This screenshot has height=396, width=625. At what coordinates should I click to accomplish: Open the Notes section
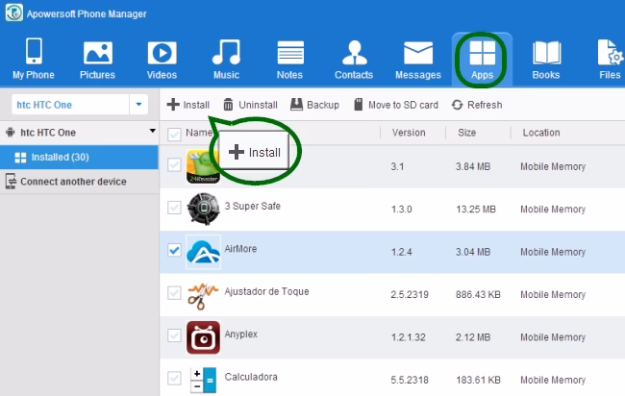[290, 59]
